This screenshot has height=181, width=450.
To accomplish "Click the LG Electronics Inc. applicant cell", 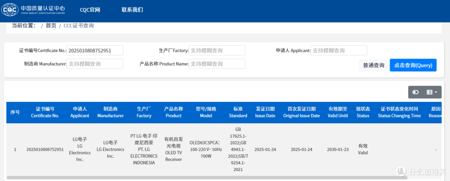I will coord(80,149).
